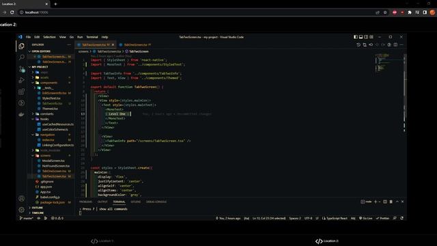Image resolution: width=437 pixels, height=246 pixels.
Task: Toggle the primary sidebar layout icon
Action: pos(356,37)
